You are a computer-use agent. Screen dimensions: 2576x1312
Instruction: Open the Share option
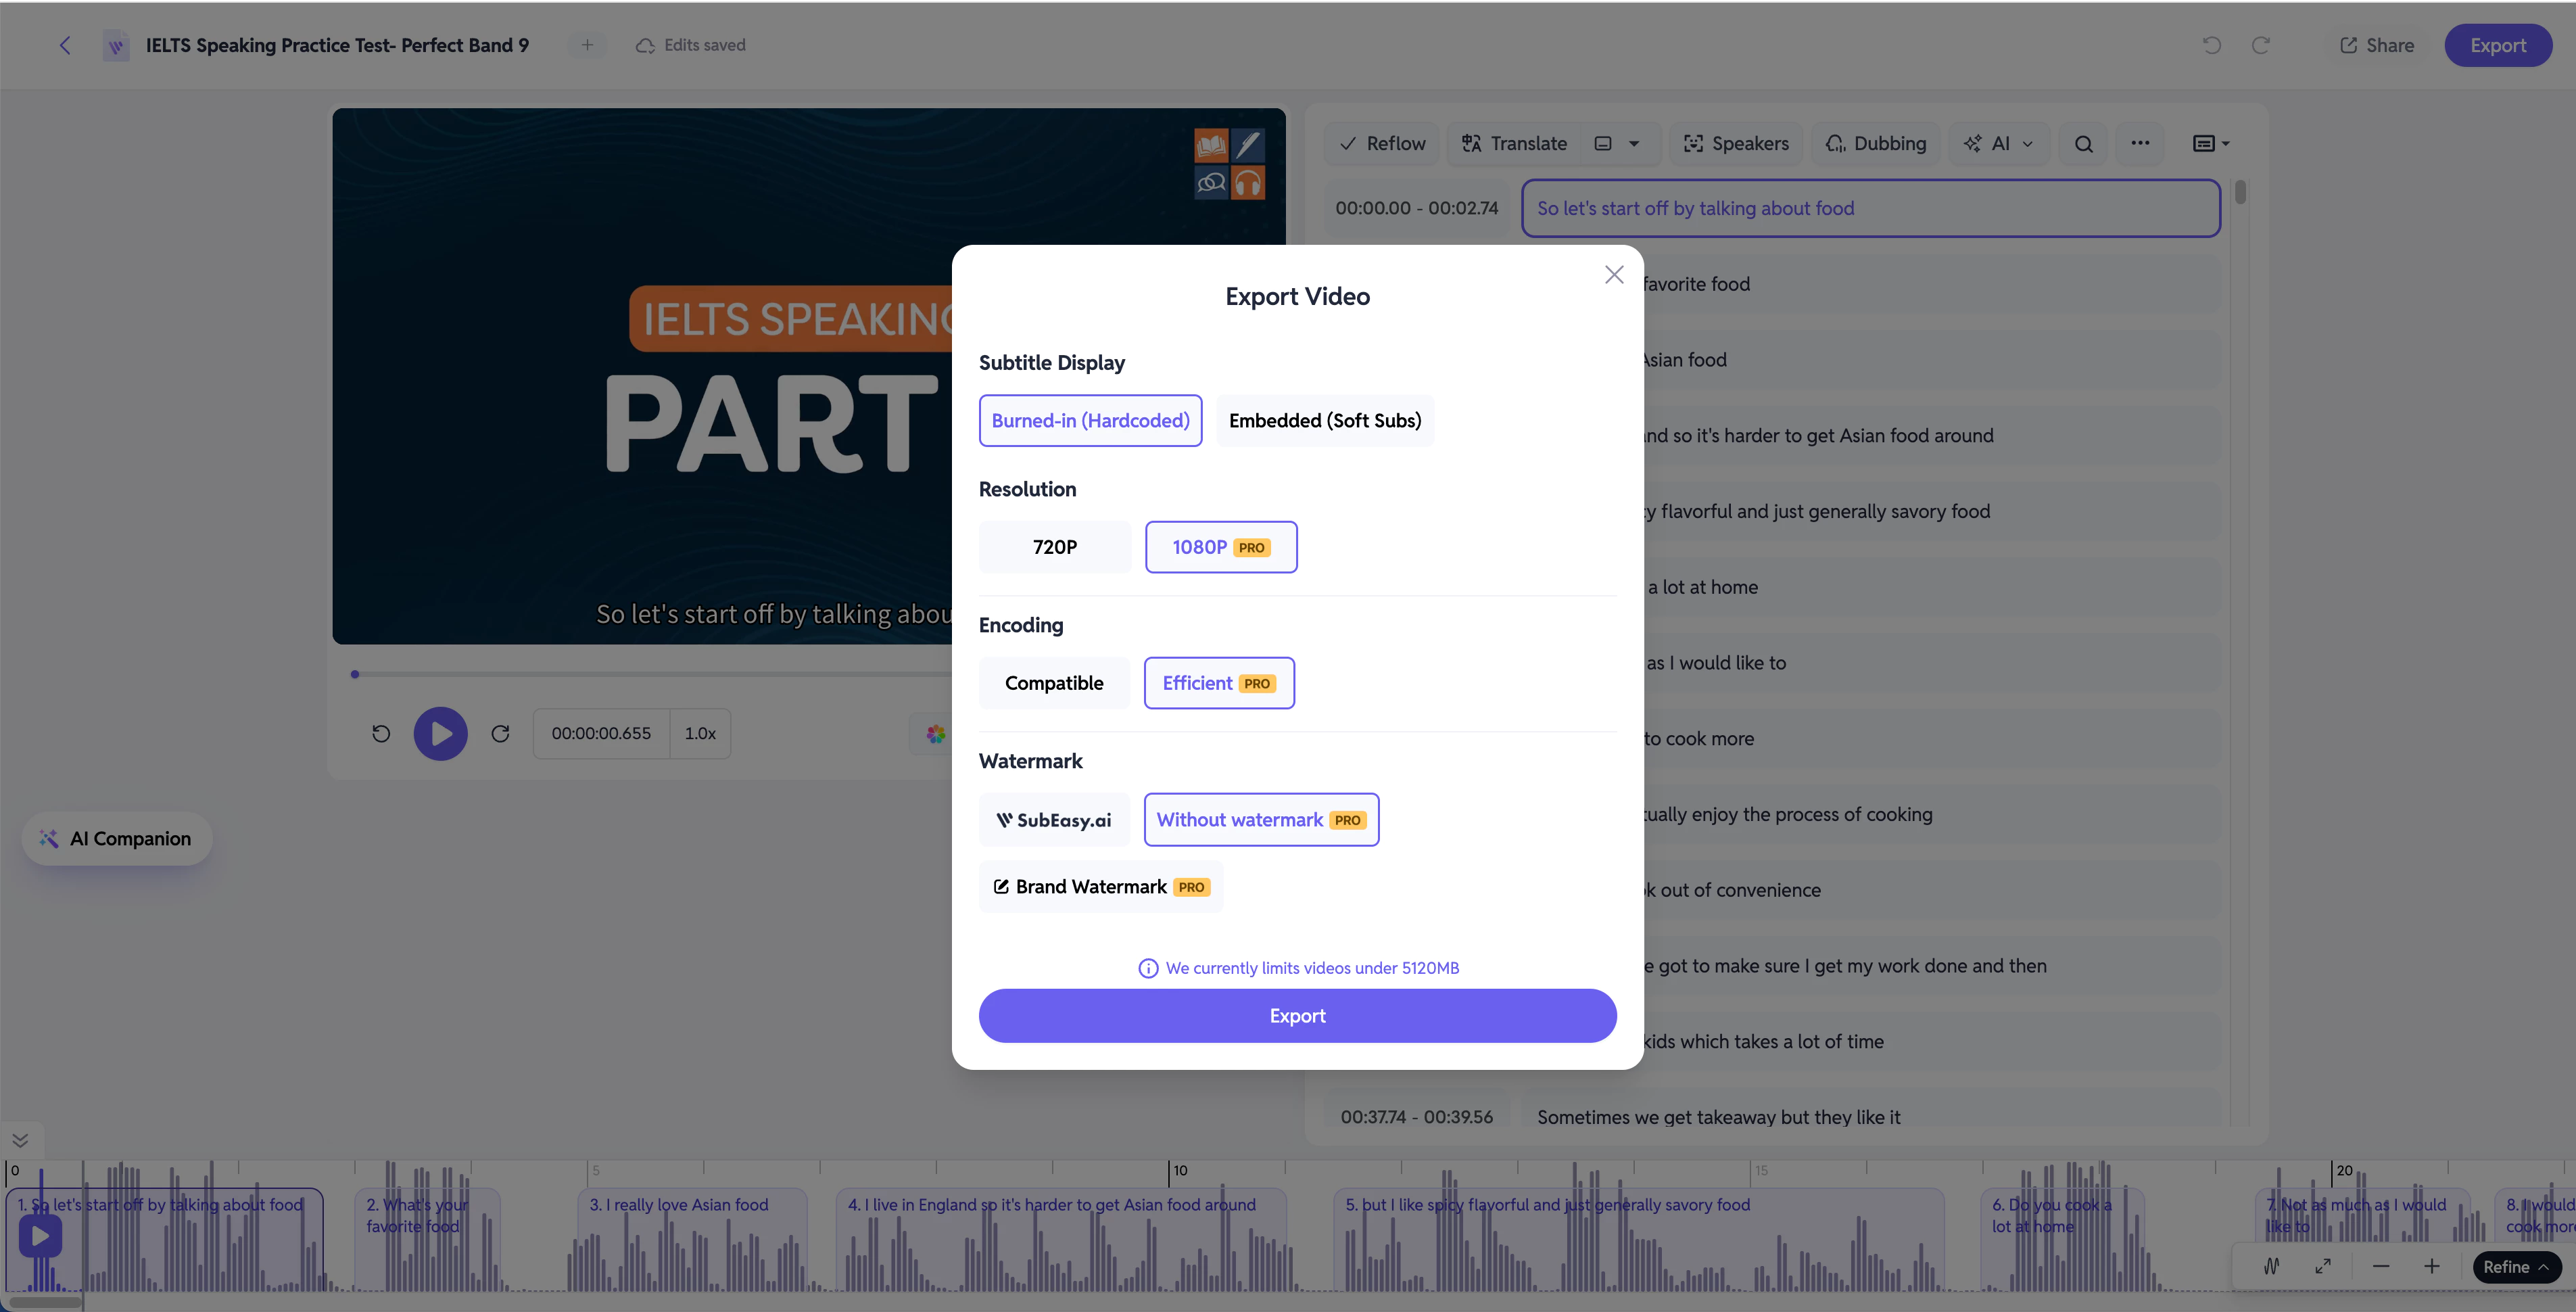[2377, 45]
